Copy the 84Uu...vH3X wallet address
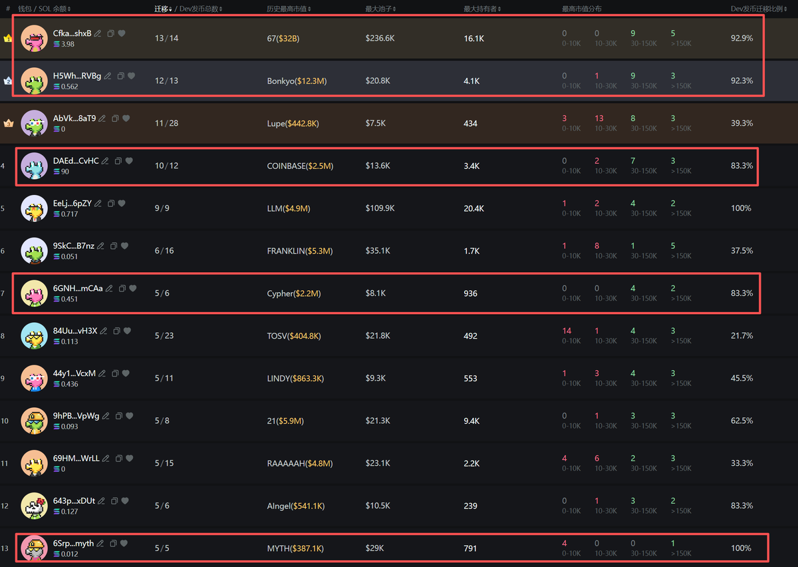 tap(117, 331)
